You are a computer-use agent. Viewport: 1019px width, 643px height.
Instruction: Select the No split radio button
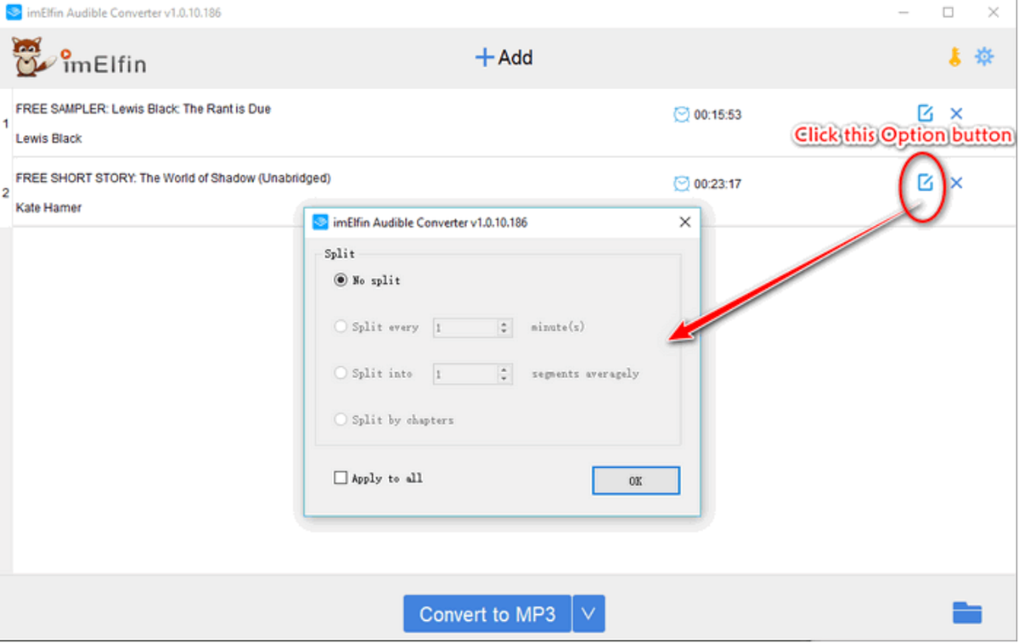[x=341, y=280]
